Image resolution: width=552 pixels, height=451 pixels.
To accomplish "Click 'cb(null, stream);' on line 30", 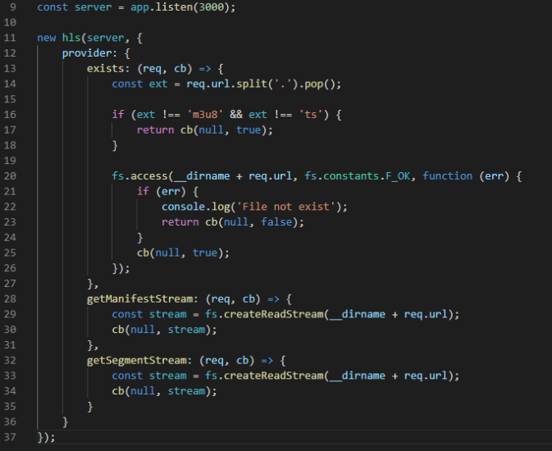I will pyautogui.click(x=164, y=330).
